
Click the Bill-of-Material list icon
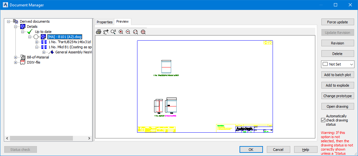pos(23,57)
